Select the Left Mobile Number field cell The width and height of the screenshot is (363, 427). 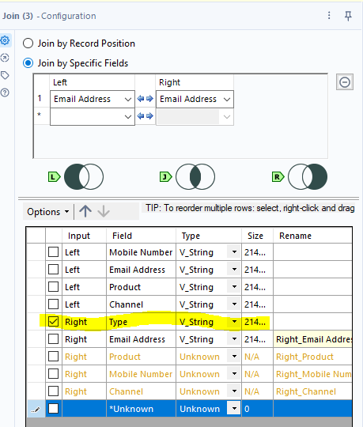[141, 252]
